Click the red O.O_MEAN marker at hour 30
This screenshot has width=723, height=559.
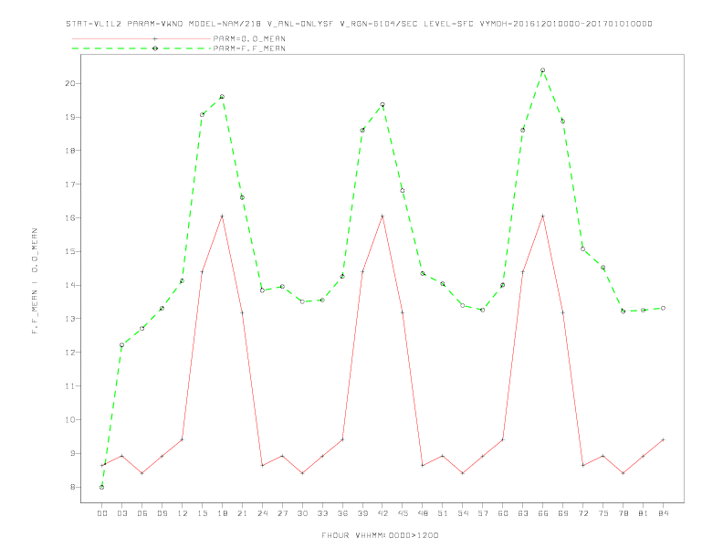302,473
